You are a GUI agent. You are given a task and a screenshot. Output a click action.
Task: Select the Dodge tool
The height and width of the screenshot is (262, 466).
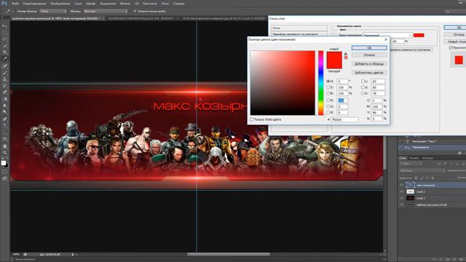pyautogui.click(x=4, y=111)
